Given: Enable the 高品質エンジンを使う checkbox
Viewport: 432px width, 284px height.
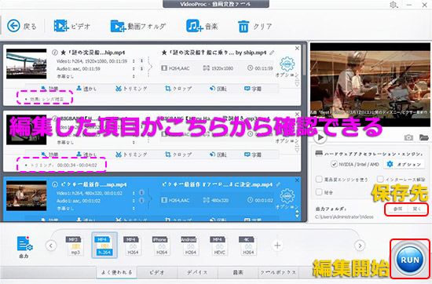Looking at the screenshot, I should (x=319, y=179).
